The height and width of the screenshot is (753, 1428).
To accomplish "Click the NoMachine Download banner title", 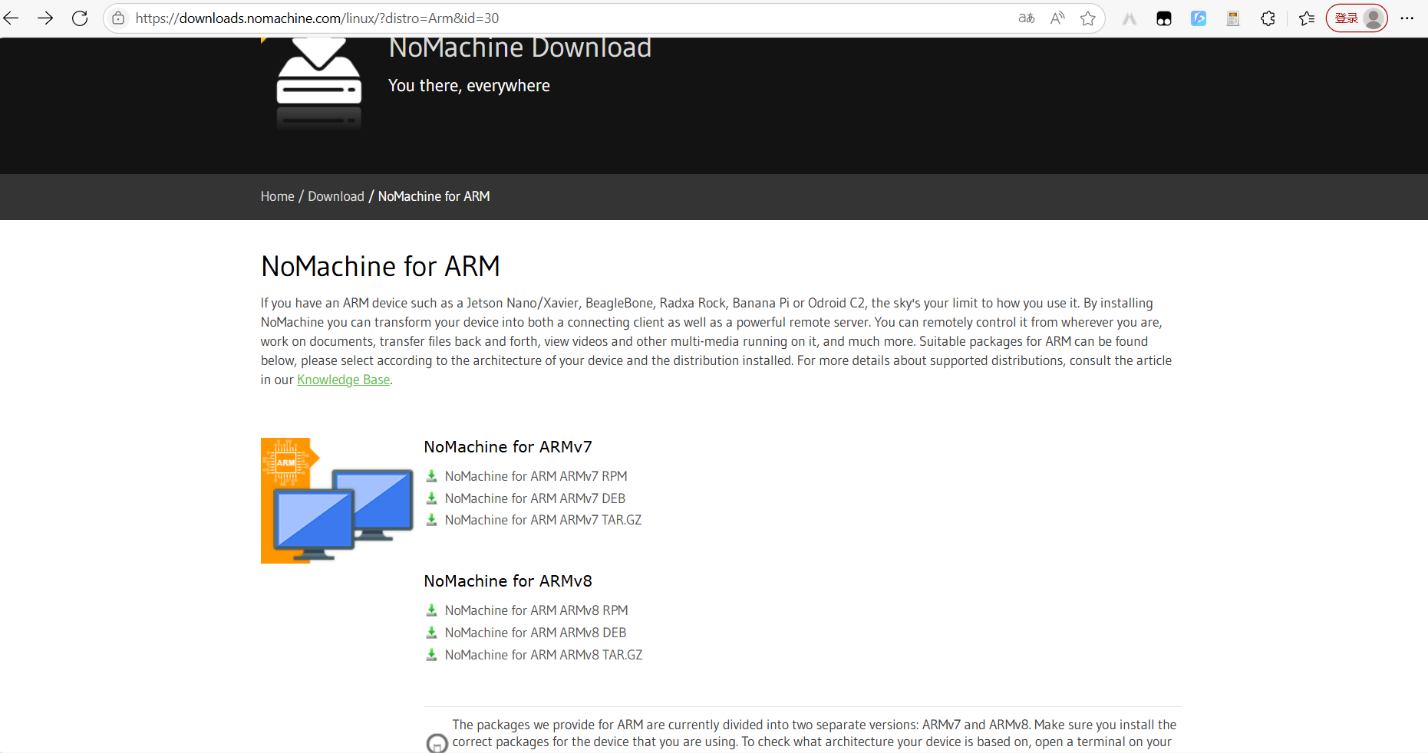I will pos(520,48).
